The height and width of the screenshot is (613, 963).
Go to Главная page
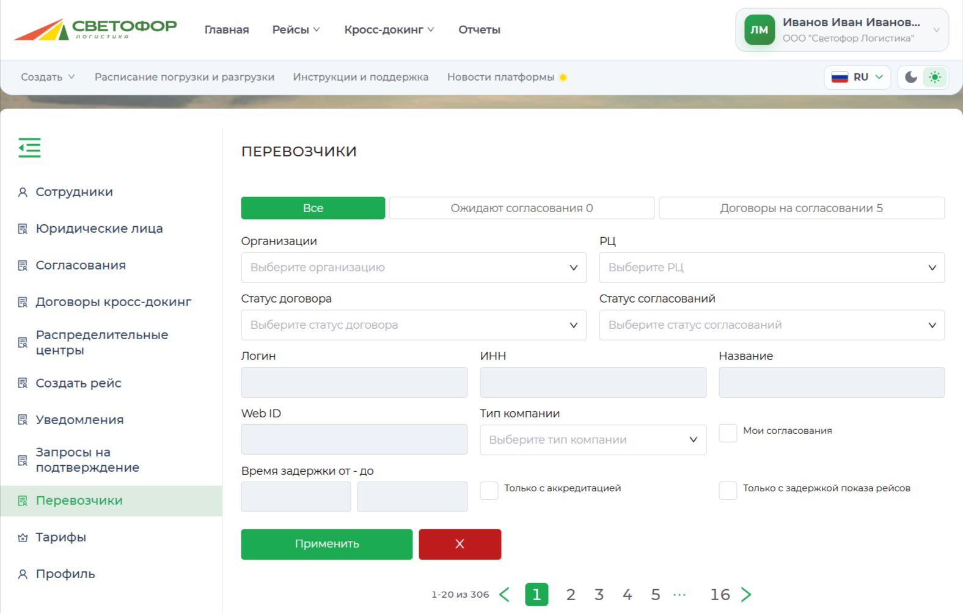pyautogui.click(x=227, y=29)
